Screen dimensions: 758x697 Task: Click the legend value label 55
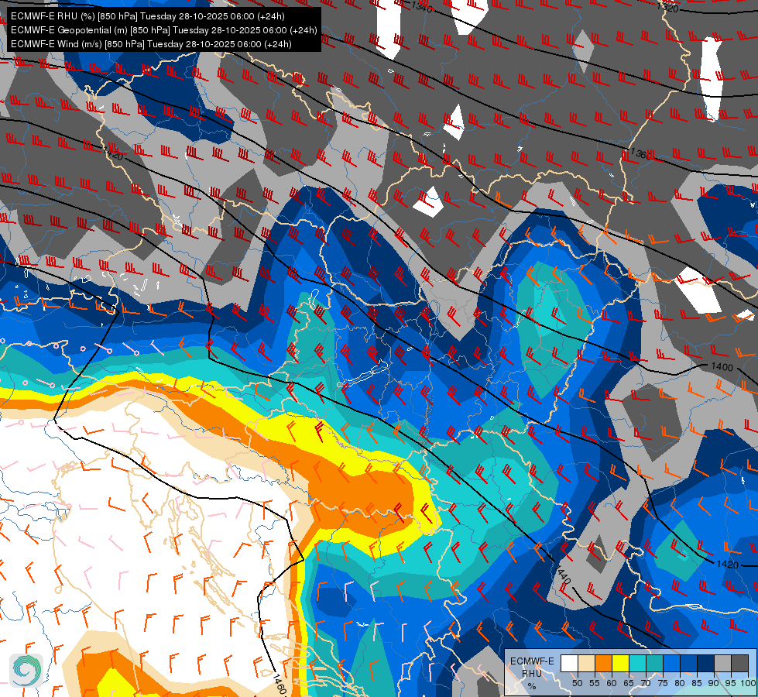coord(594,683)
